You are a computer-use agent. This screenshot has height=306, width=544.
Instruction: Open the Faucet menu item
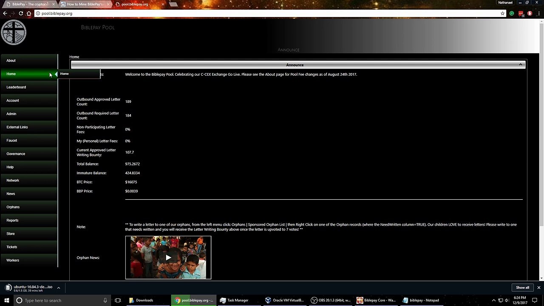click(29, 141)
